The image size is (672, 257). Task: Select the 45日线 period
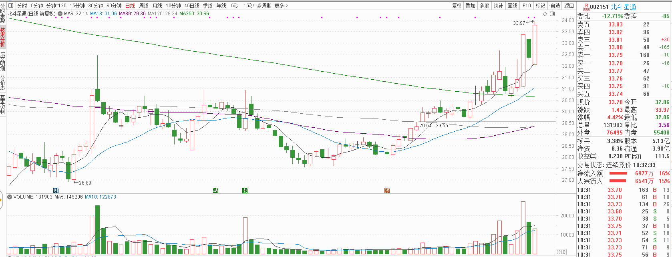192,6
